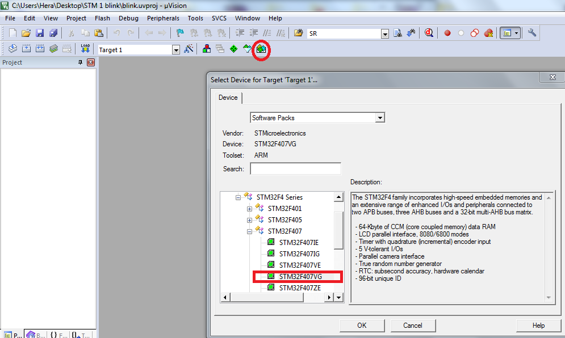Click the Rebuild all target files icon

point(40,49)
